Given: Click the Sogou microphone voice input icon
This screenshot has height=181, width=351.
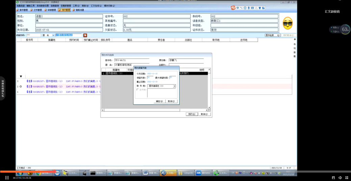Looking at the screenshot, I should [249, 8].
